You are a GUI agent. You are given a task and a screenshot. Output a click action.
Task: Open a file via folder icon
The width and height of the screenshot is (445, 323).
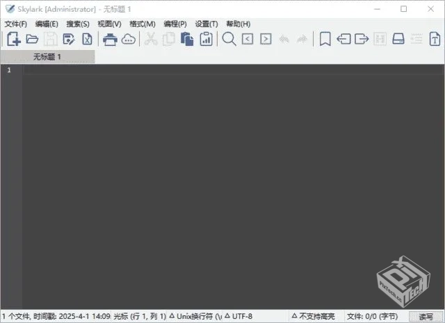(32, 39)
